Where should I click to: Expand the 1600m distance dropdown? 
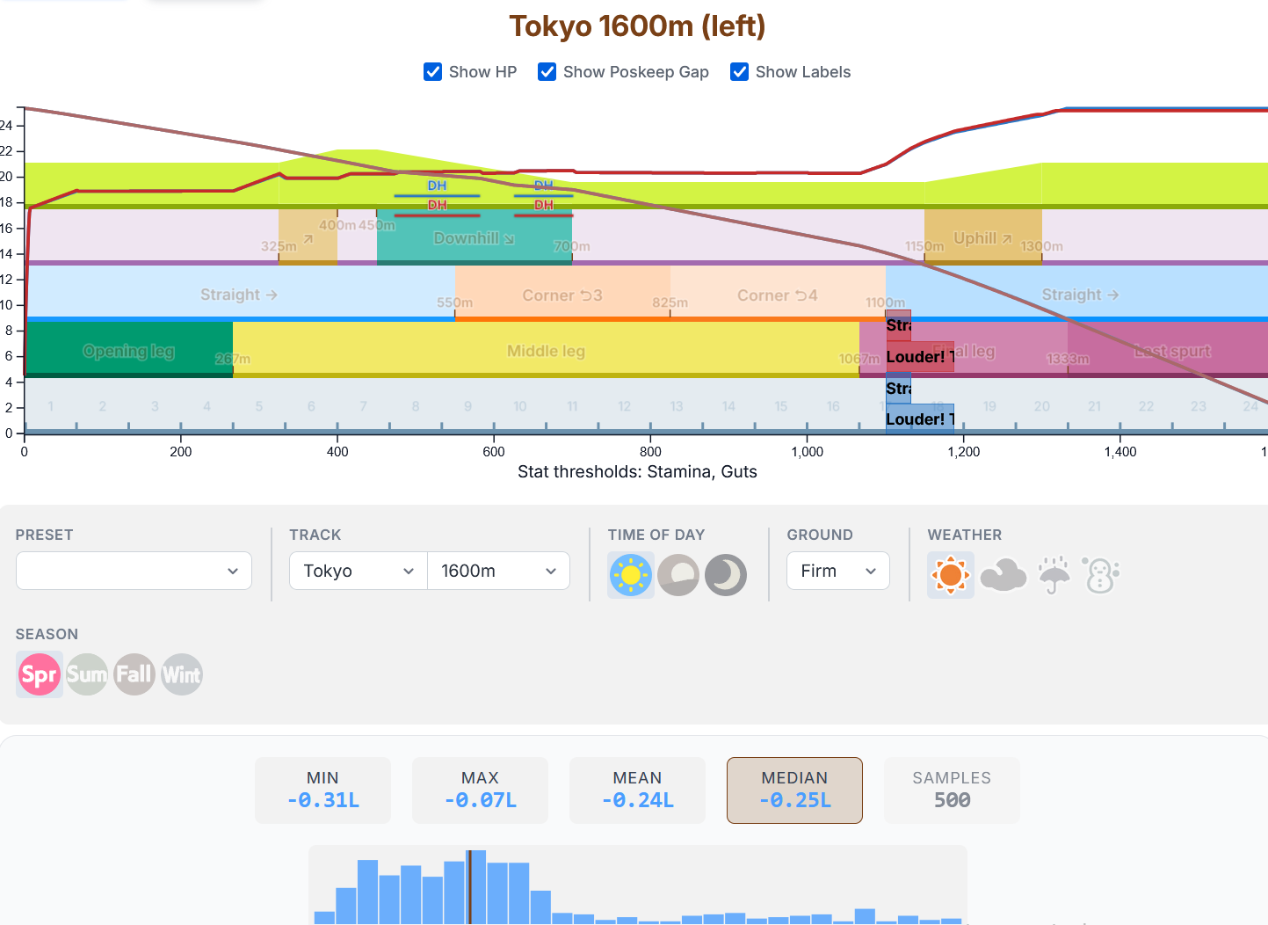tap(498, 571)
